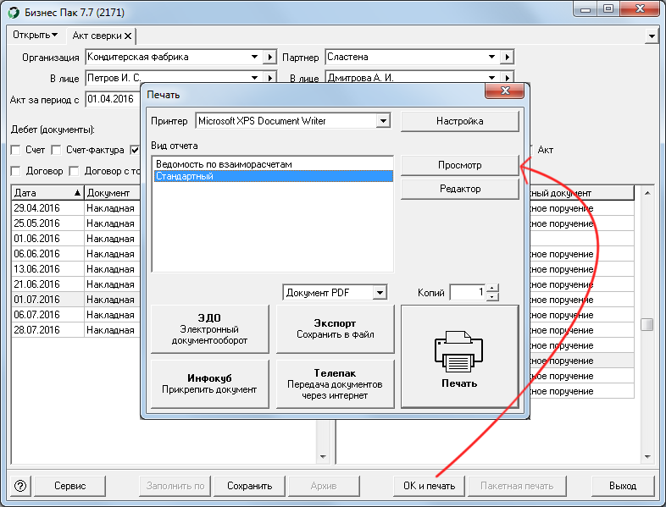Viewport: 666px width, 507px height.
Task: Click the left table scroll down arrow
Action: (x=323, y=457)
